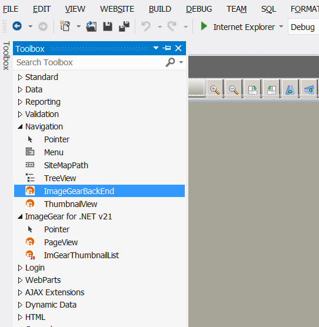
Task: Expand the WebParts toolbox group
Action: click(20, 280)
